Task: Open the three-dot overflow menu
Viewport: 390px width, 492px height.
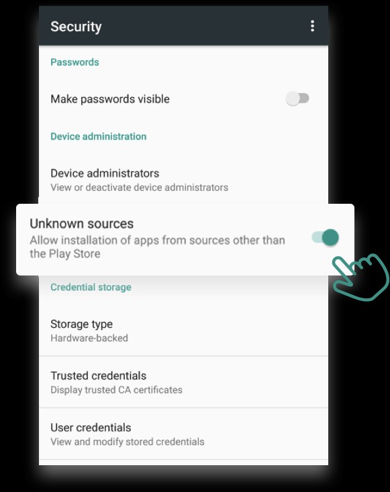Action: (312, 26)
